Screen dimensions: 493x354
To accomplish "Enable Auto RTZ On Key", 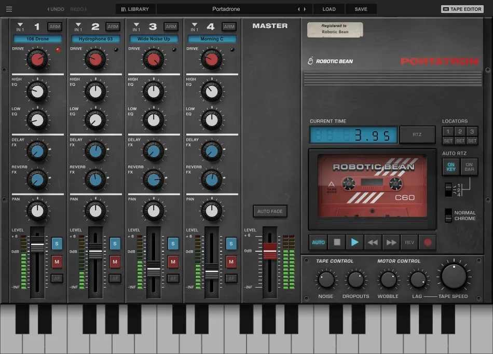I will click(451, 167).
